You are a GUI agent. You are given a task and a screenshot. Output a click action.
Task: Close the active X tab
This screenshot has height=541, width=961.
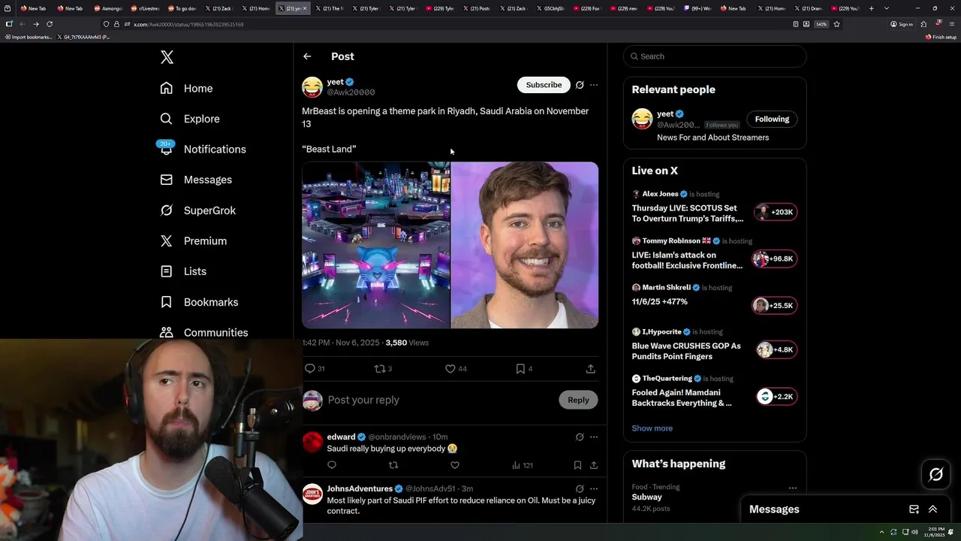pyautogui.click(x=305, y=8)
